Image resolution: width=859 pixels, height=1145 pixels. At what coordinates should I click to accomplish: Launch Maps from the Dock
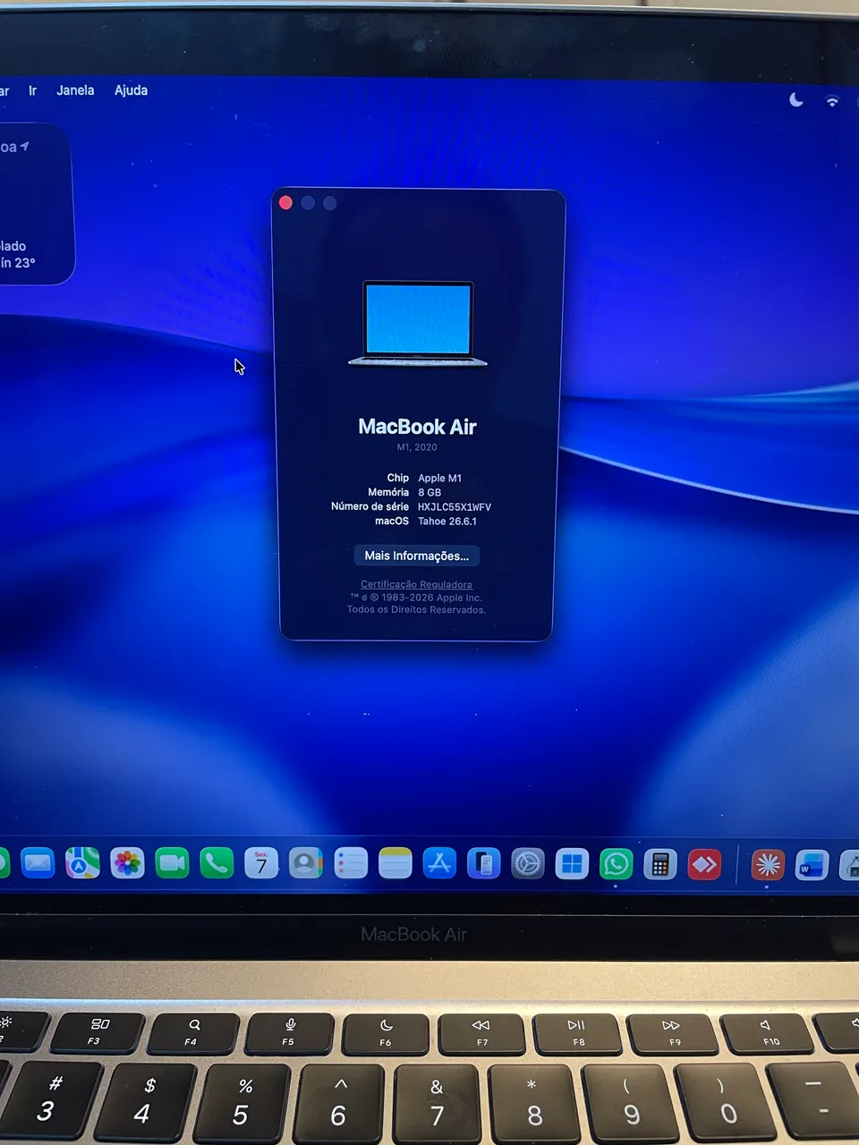pyautogui.click(x=82, y=863)
